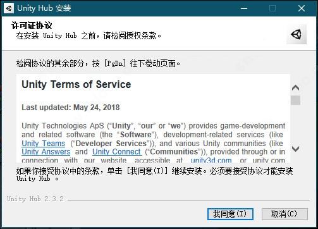The height and width of the screenshot is (229, 318).
Task: Click the Unity Hub 2.3.2 version label
Action: pos(35,199)
